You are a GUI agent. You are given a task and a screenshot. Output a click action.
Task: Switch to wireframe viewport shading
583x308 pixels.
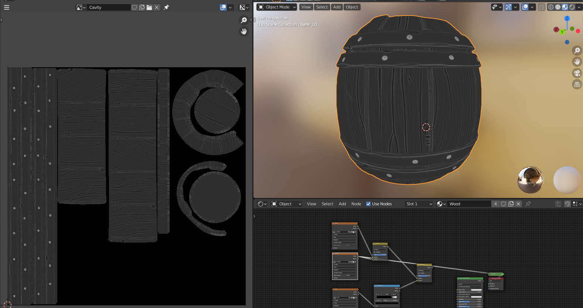(551, 7)
